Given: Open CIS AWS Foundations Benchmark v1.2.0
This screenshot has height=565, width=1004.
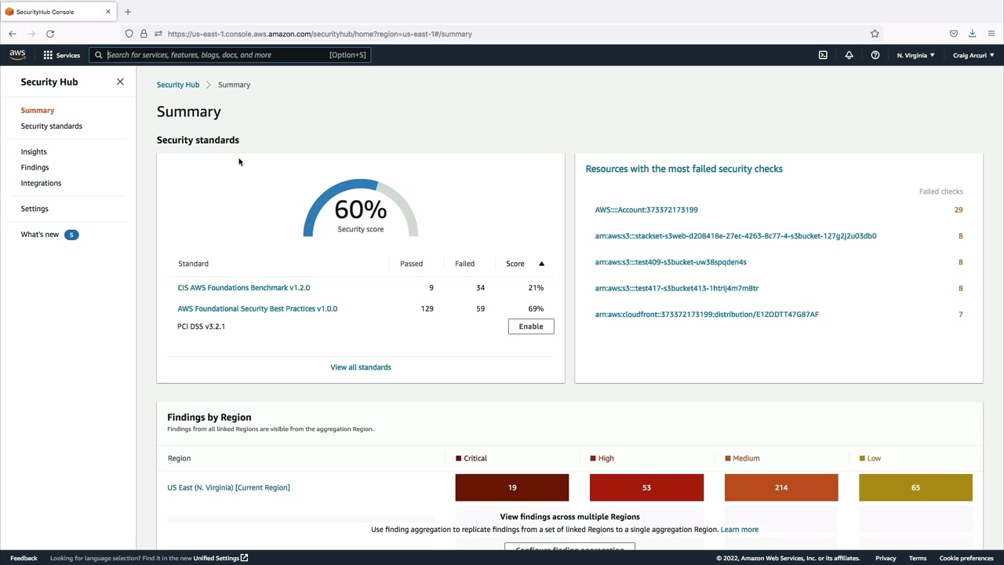Looking at the screenshot, I should [x=244, y=288].
